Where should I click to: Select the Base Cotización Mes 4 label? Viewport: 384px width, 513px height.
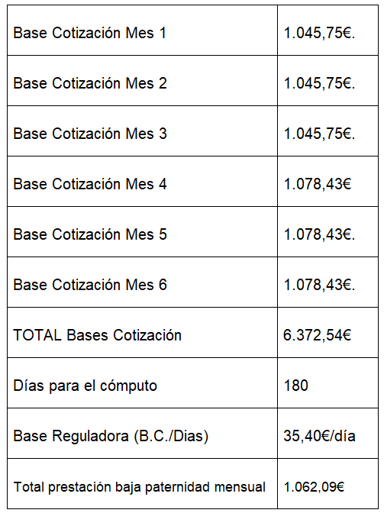(90, 184)
